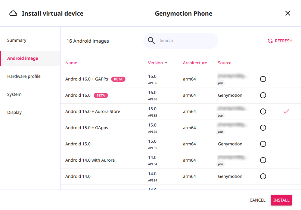The height and width of the screenshot is (210, 301).
Task: Go to the Summary step
Action: (x=30, y=40)
